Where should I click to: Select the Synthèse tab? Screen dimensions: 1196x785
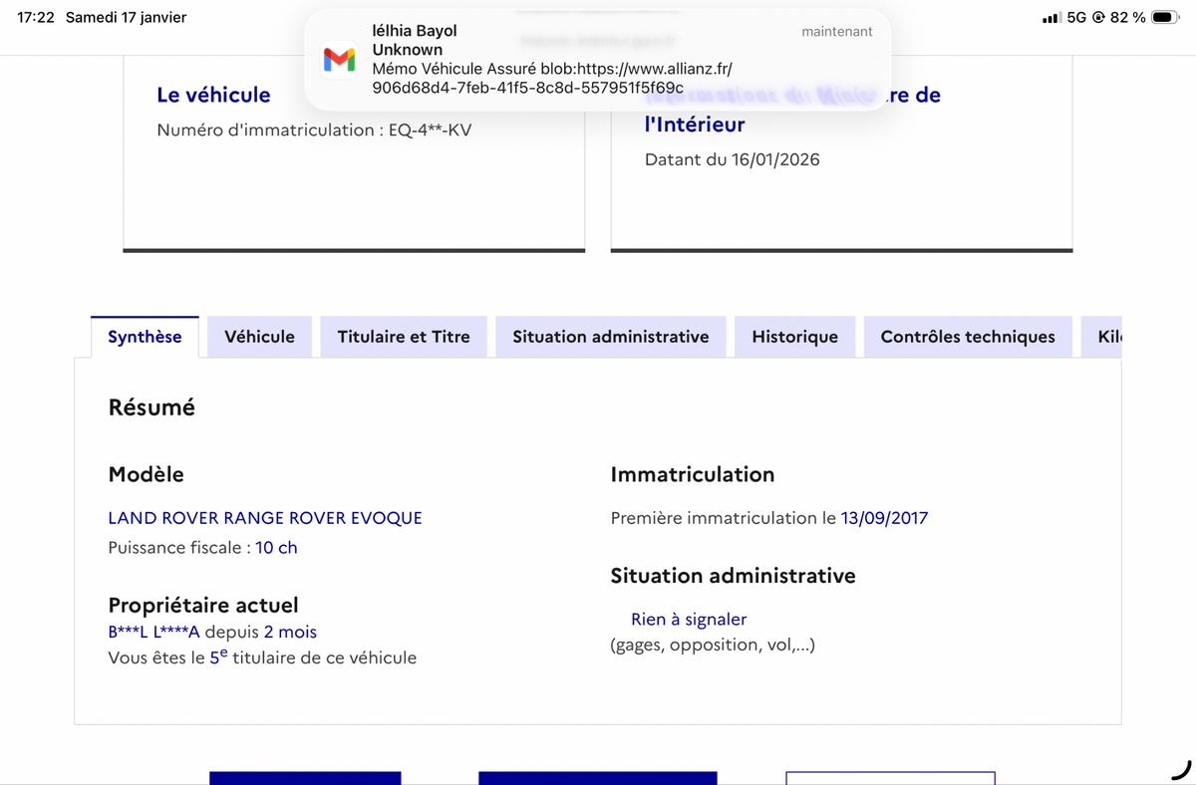(145, 337)
